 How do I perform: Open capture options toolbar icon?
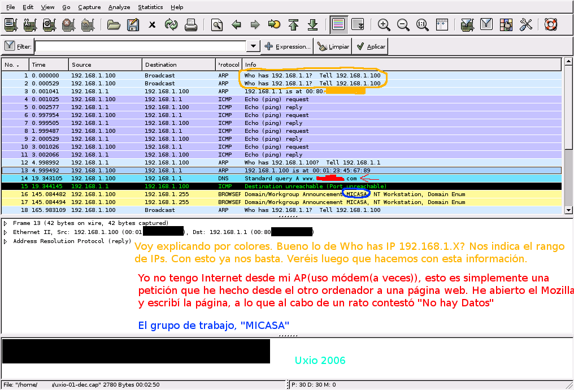pyautogui.click(x=30, y=25)
